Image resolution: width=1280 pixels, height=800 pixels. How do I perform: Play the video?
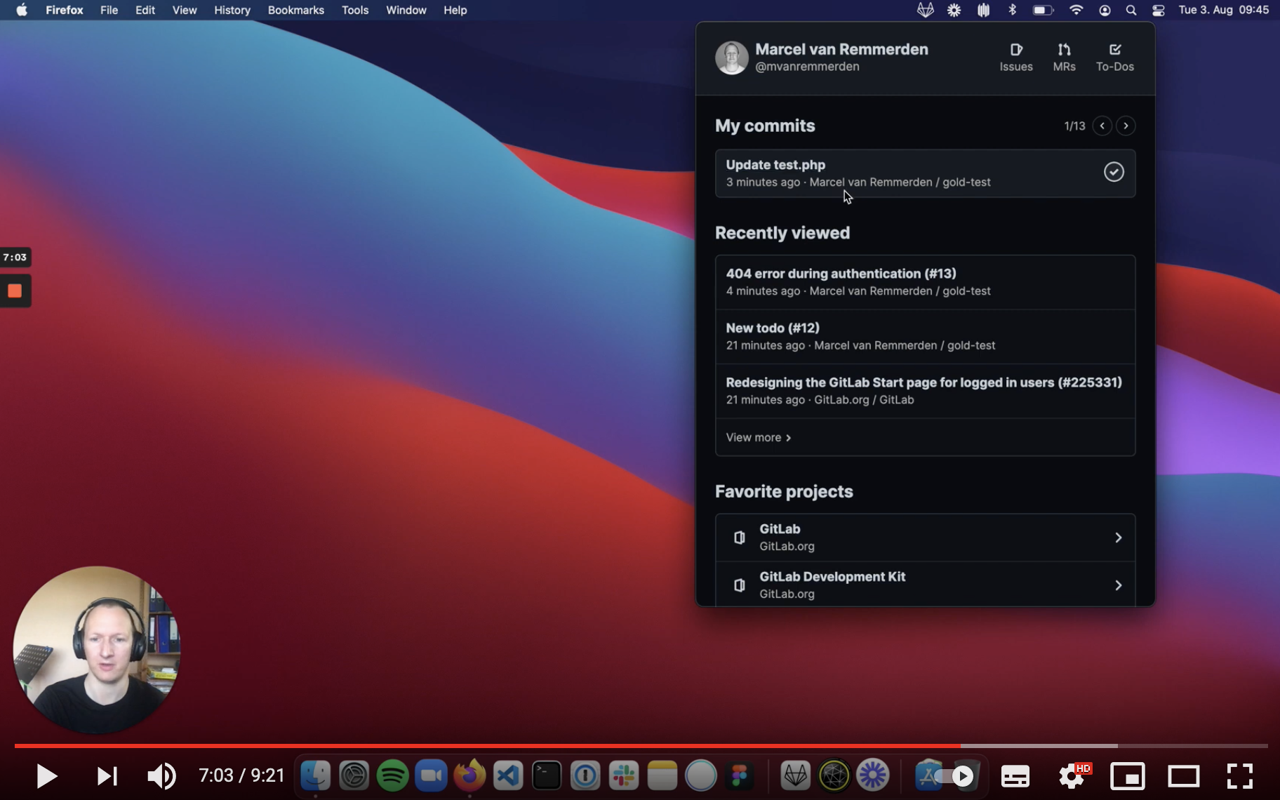(x=46, y=776)
